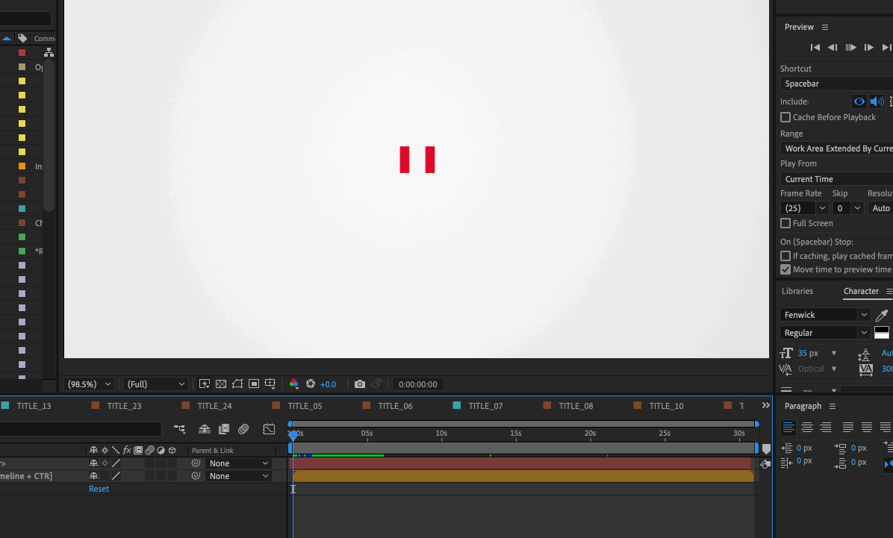
Task: Click the 0:00:00:00 timecode display
Action: point(418,384)
